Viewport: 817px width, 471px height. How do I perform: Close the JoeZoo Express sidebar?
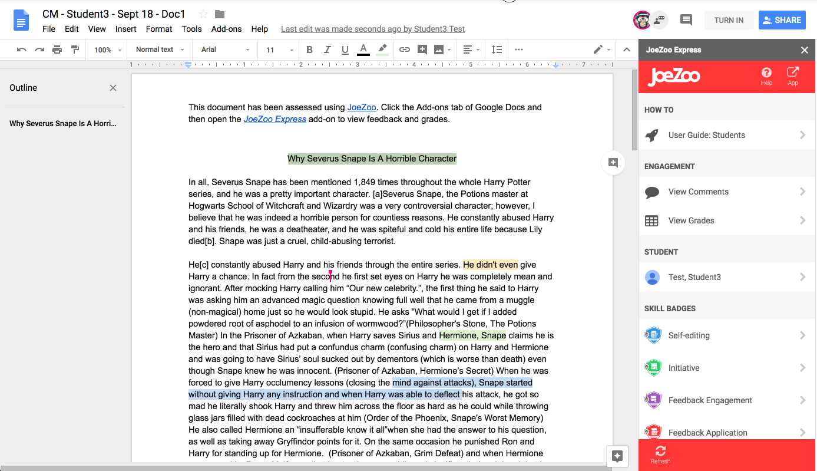pos(805,50)
